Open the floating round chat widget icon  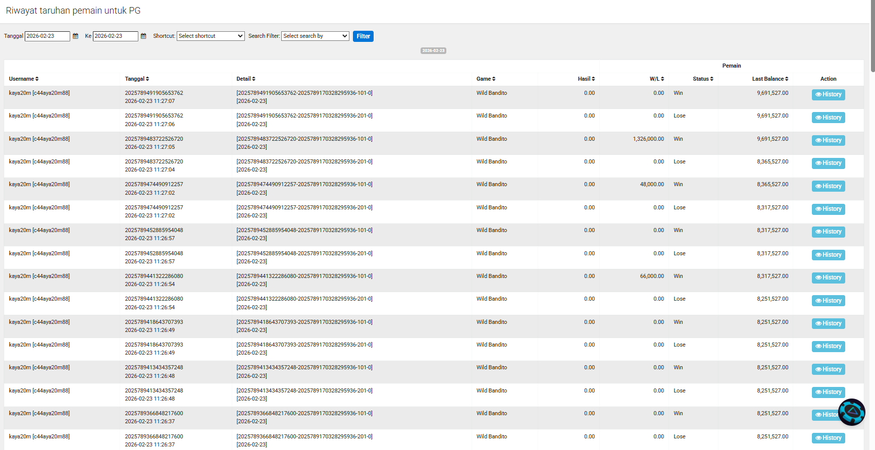[x=852, y=412]
